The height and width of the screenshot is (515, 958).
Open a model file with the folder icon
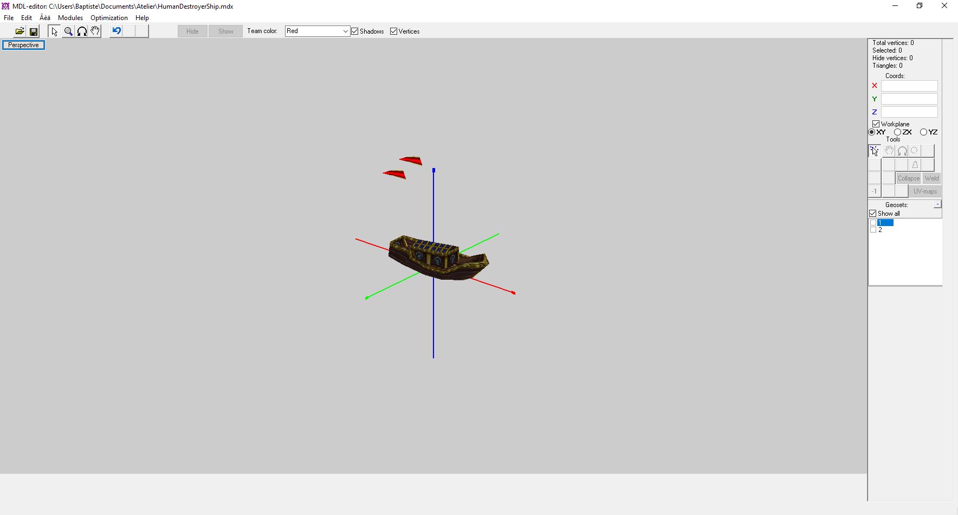point(20,31)
